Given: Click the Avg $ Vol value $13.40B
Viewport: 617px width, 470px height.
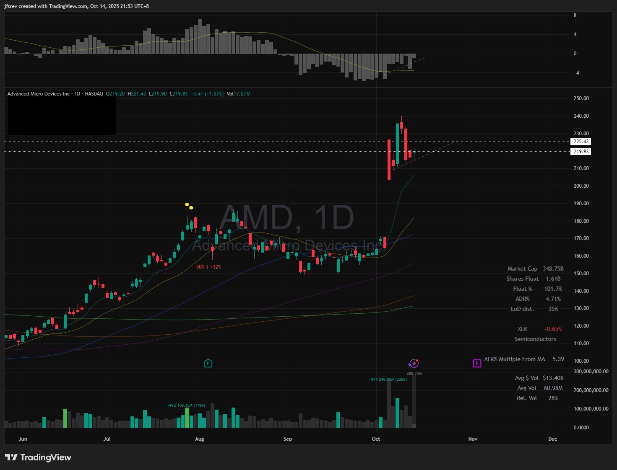Looking at the screenshot, I should tap(553, 378).
